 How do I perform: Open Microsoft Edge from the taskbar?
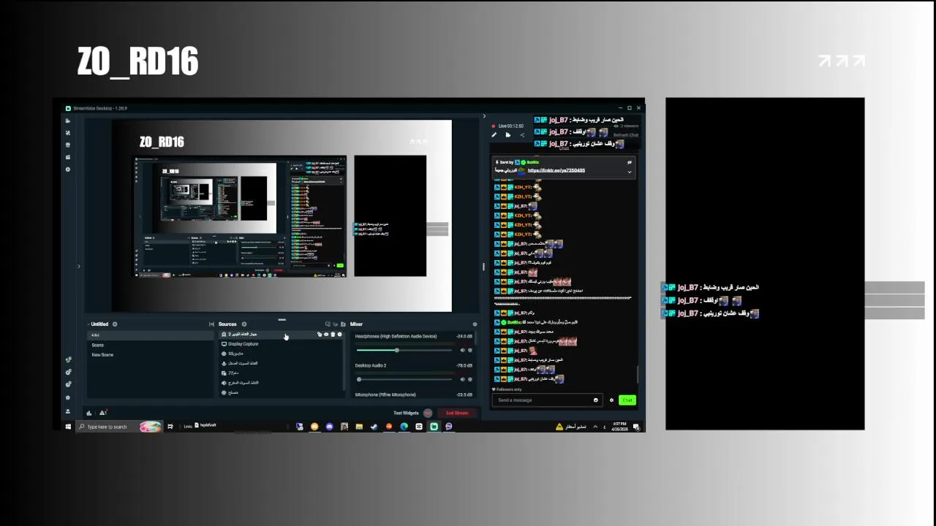tap(404, 427)
